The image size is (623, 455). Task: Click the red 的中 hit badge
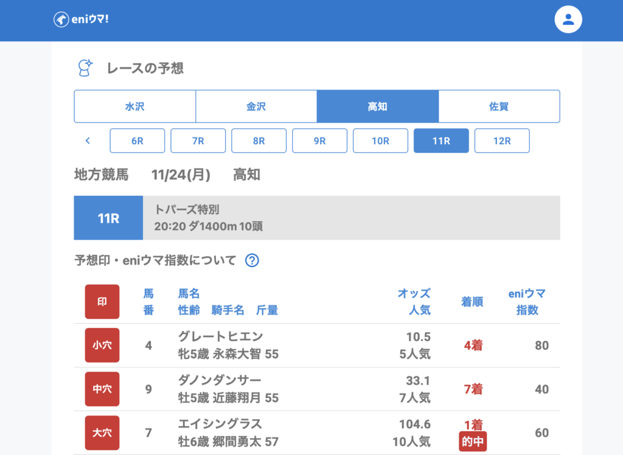point(473,442)
